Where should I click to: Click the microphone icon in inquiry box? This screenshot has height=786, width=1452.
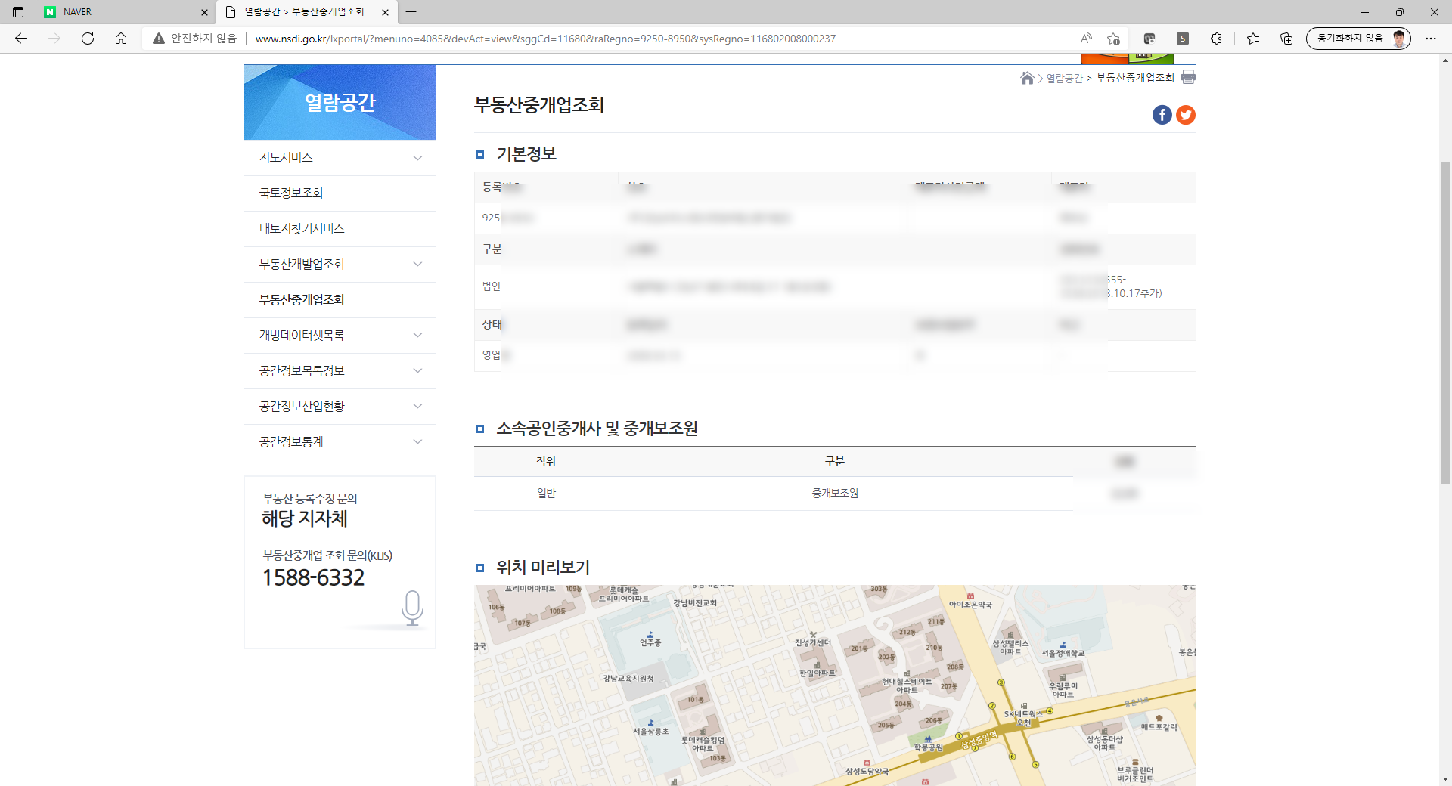412,608
